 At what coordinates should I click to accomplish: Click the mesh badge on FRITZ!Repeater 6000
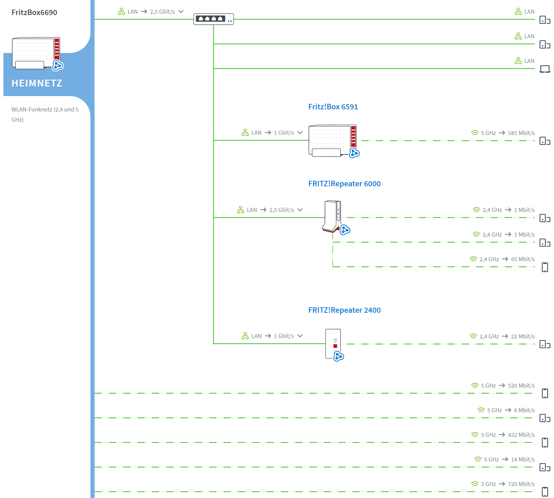point(345,230)
